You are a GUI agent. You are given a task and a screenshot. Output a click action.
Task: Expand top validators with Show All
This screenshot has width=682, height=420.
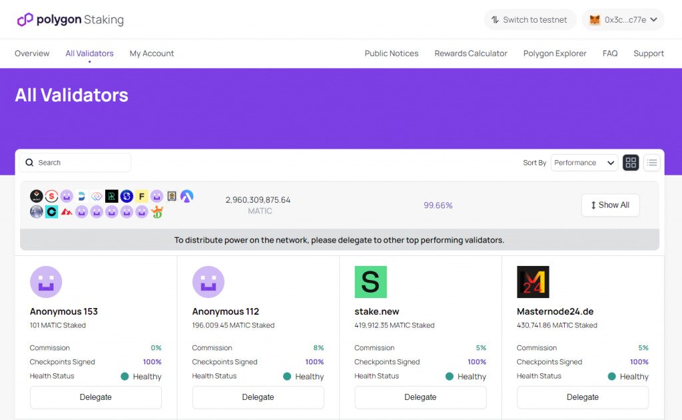(610, 205)
